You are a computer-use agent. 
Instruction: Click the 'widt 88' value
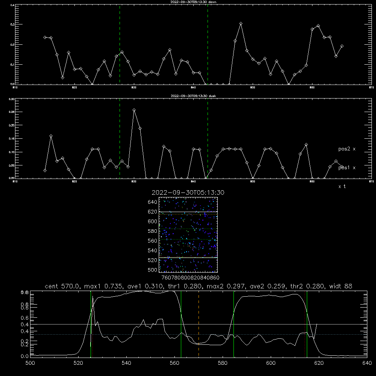(341, 286)
